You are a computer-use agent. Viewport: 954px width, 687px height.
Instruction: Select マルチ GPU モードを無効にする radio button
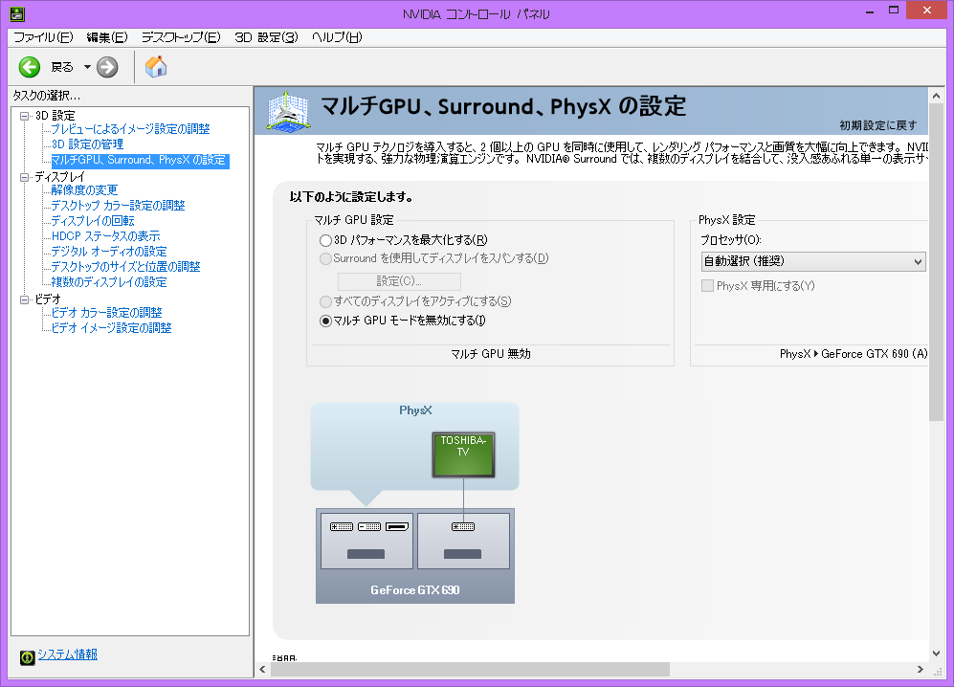[325, 321]
